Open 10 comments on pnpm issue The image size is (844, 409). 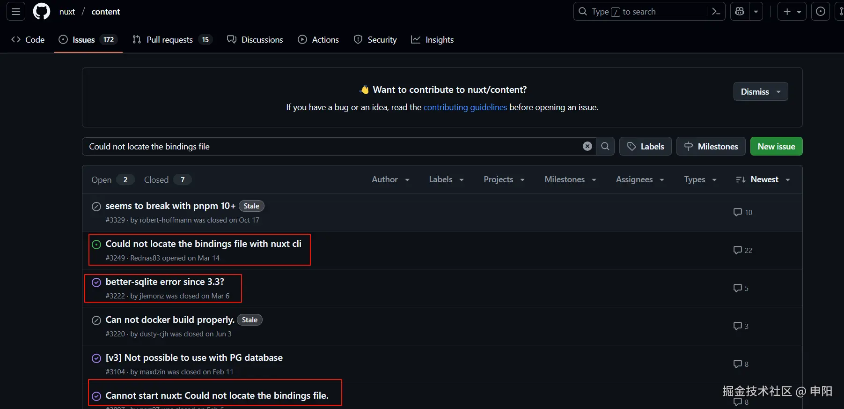(x=743, y=212)
